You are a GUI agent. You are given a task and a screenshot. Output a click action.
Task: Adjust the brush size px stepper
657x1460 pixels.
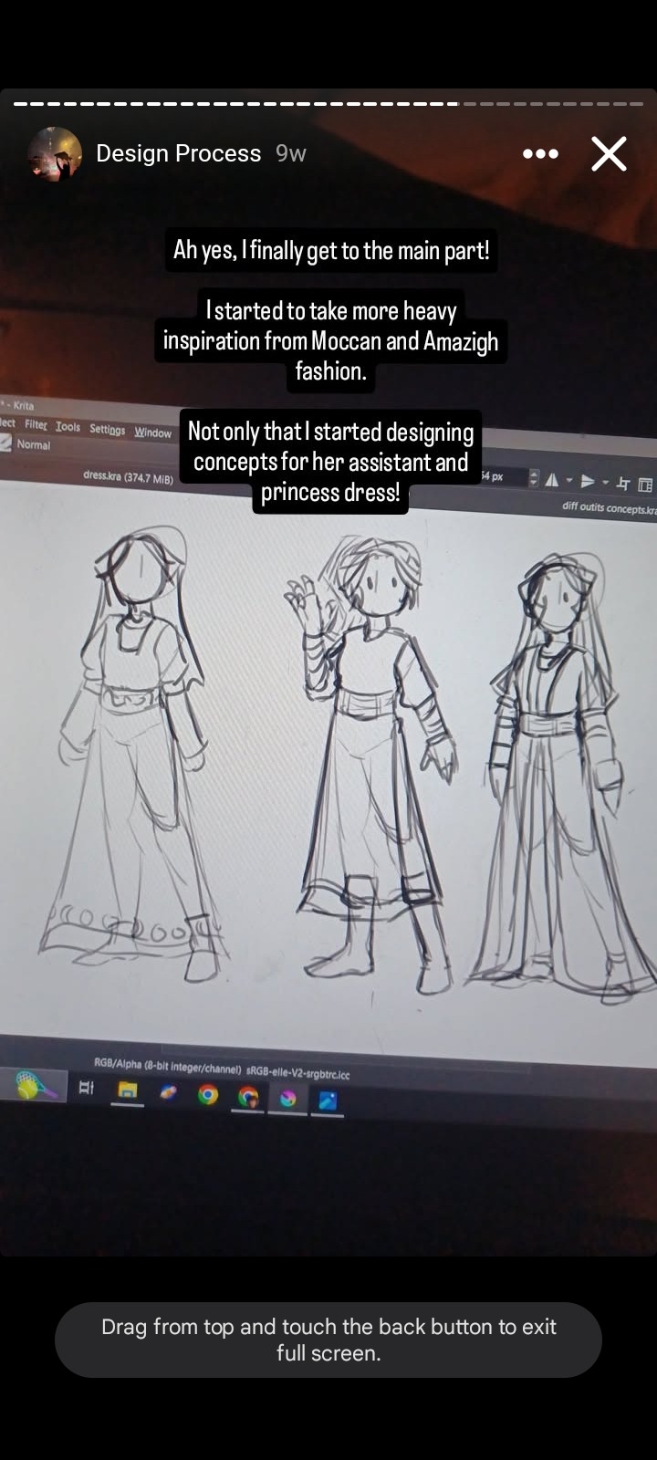point(534,478)
